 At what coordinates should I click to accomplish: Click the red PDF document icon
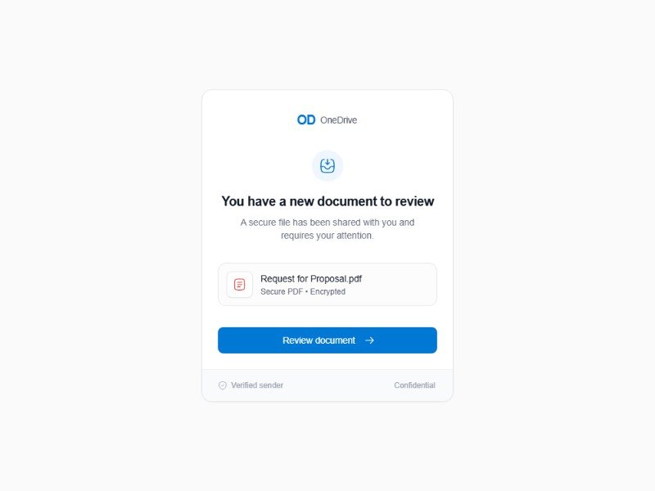[x=239, y=285]
